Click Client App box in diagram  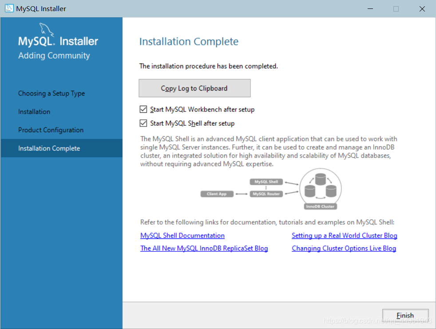(217, 194)
